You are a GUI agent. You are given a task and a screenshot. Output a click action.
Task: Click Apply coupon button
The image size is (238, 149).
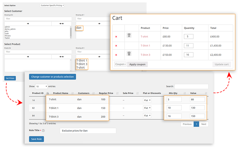pyautogui.click(x=137, y=64)
